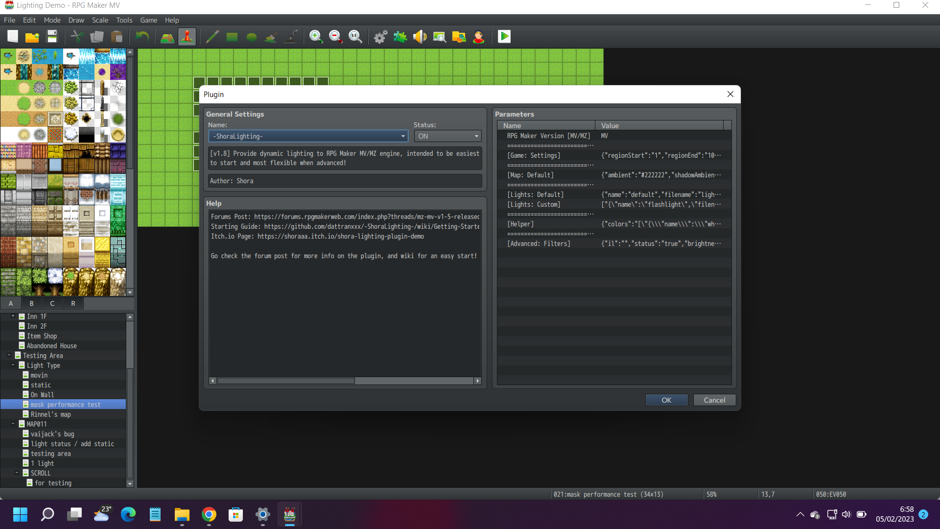The width and height of the screenshot is (940, 529).
Task: Open the Status ON dropdown
Action: tap(447, 136)
